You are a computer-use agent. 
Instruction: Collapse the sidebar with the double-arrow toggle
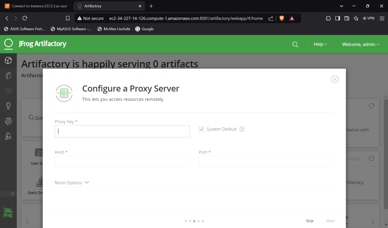coord(12,193)
